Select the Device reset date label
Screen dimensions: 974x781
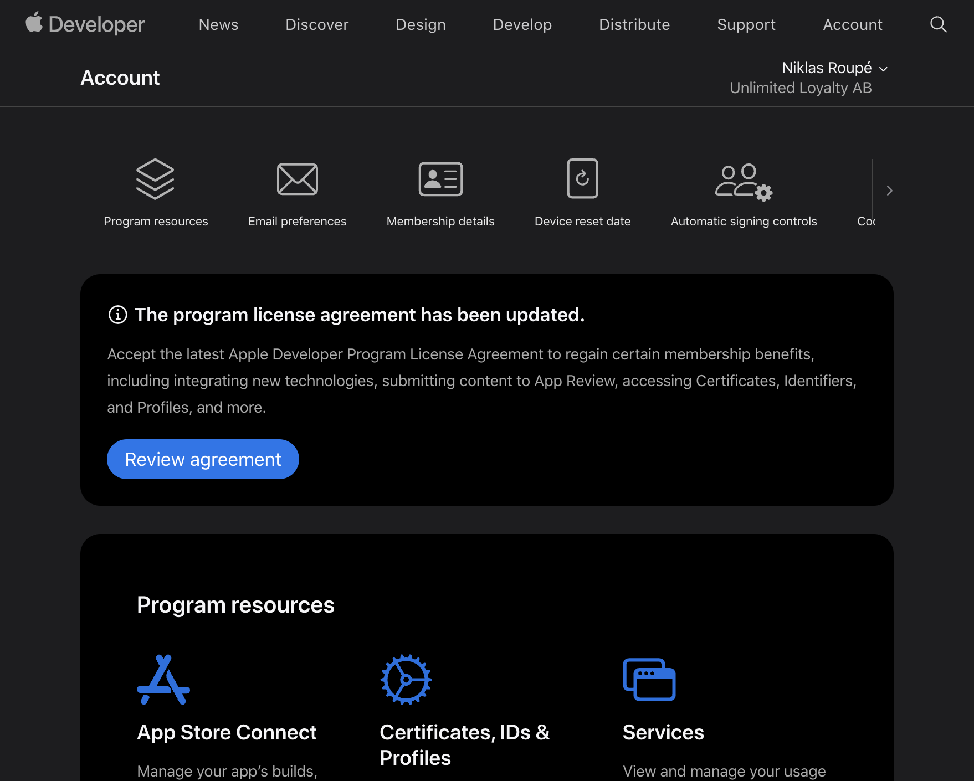pos(583,221)
